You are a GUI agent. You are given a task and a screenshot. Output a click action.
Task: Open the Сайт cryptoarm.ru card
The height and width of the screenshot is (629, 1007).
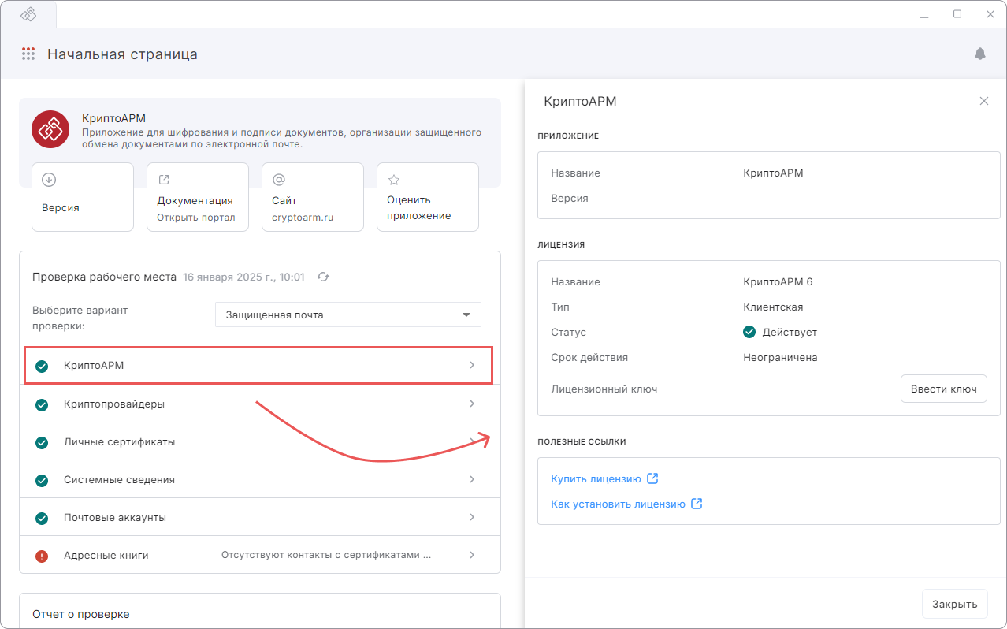tap(313, 197)
